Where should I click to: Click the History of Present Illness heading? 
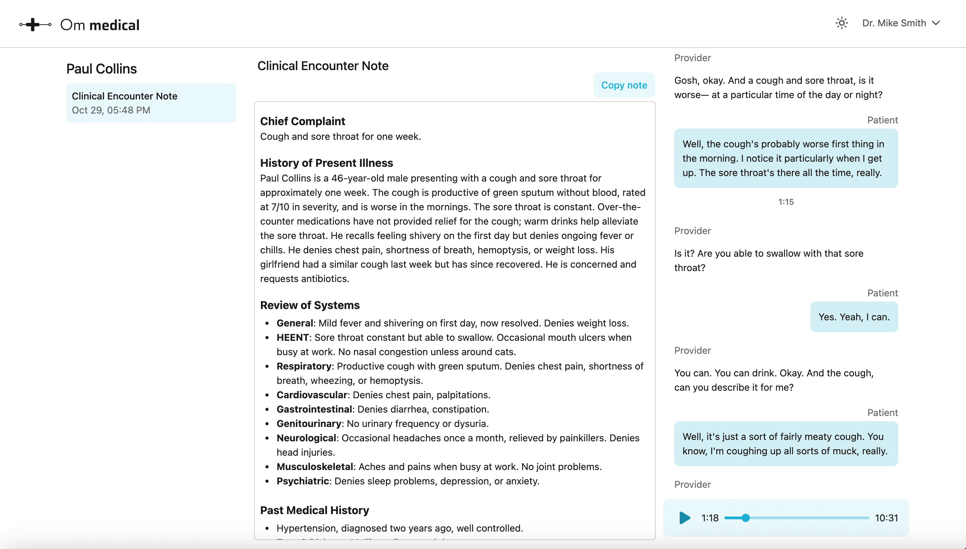tap(326, 163)
